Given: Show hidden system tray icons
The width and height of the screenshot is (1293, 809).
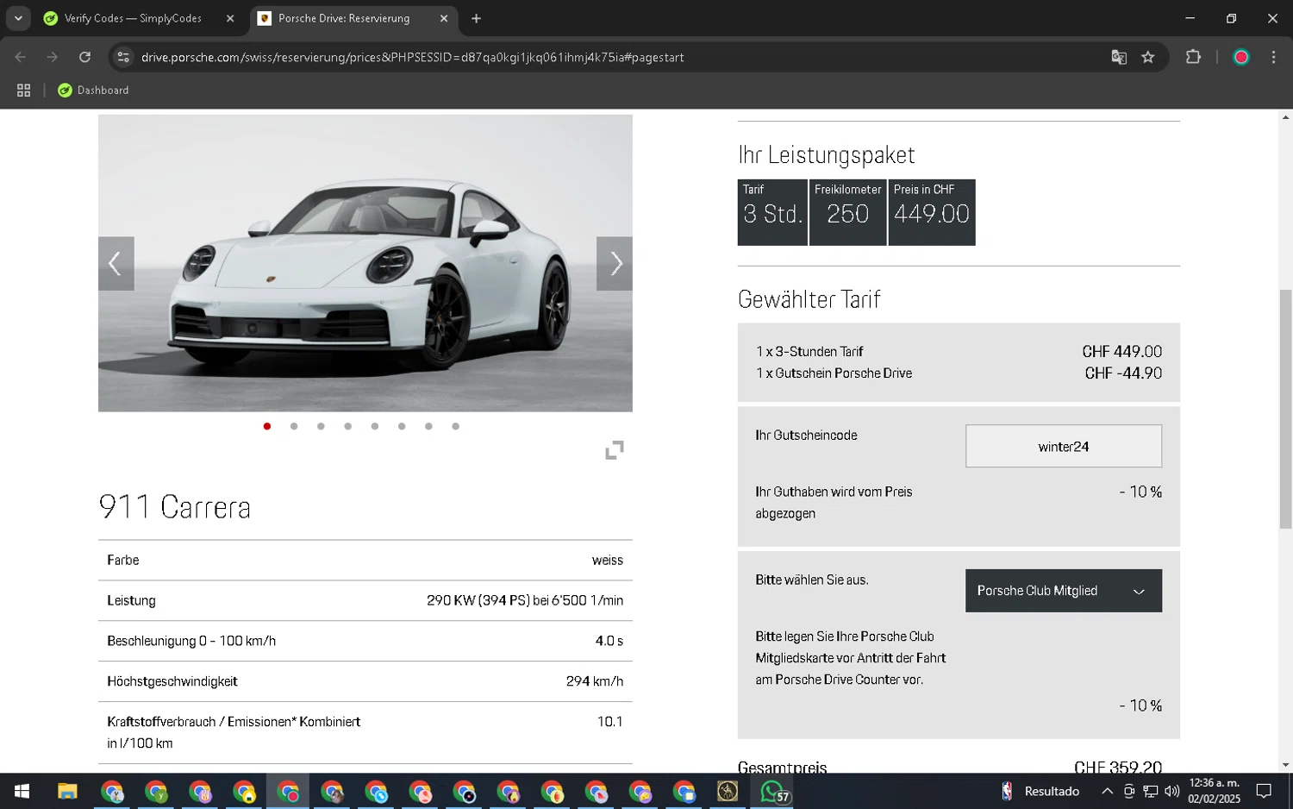Looking at the screenshot, I should (1107, 791).
